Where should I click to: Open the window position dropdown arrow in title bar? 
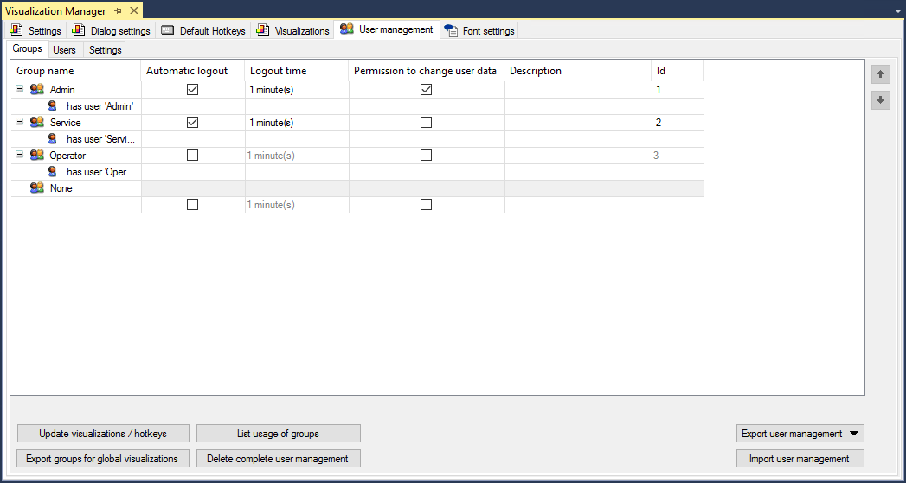pos(896,11)
